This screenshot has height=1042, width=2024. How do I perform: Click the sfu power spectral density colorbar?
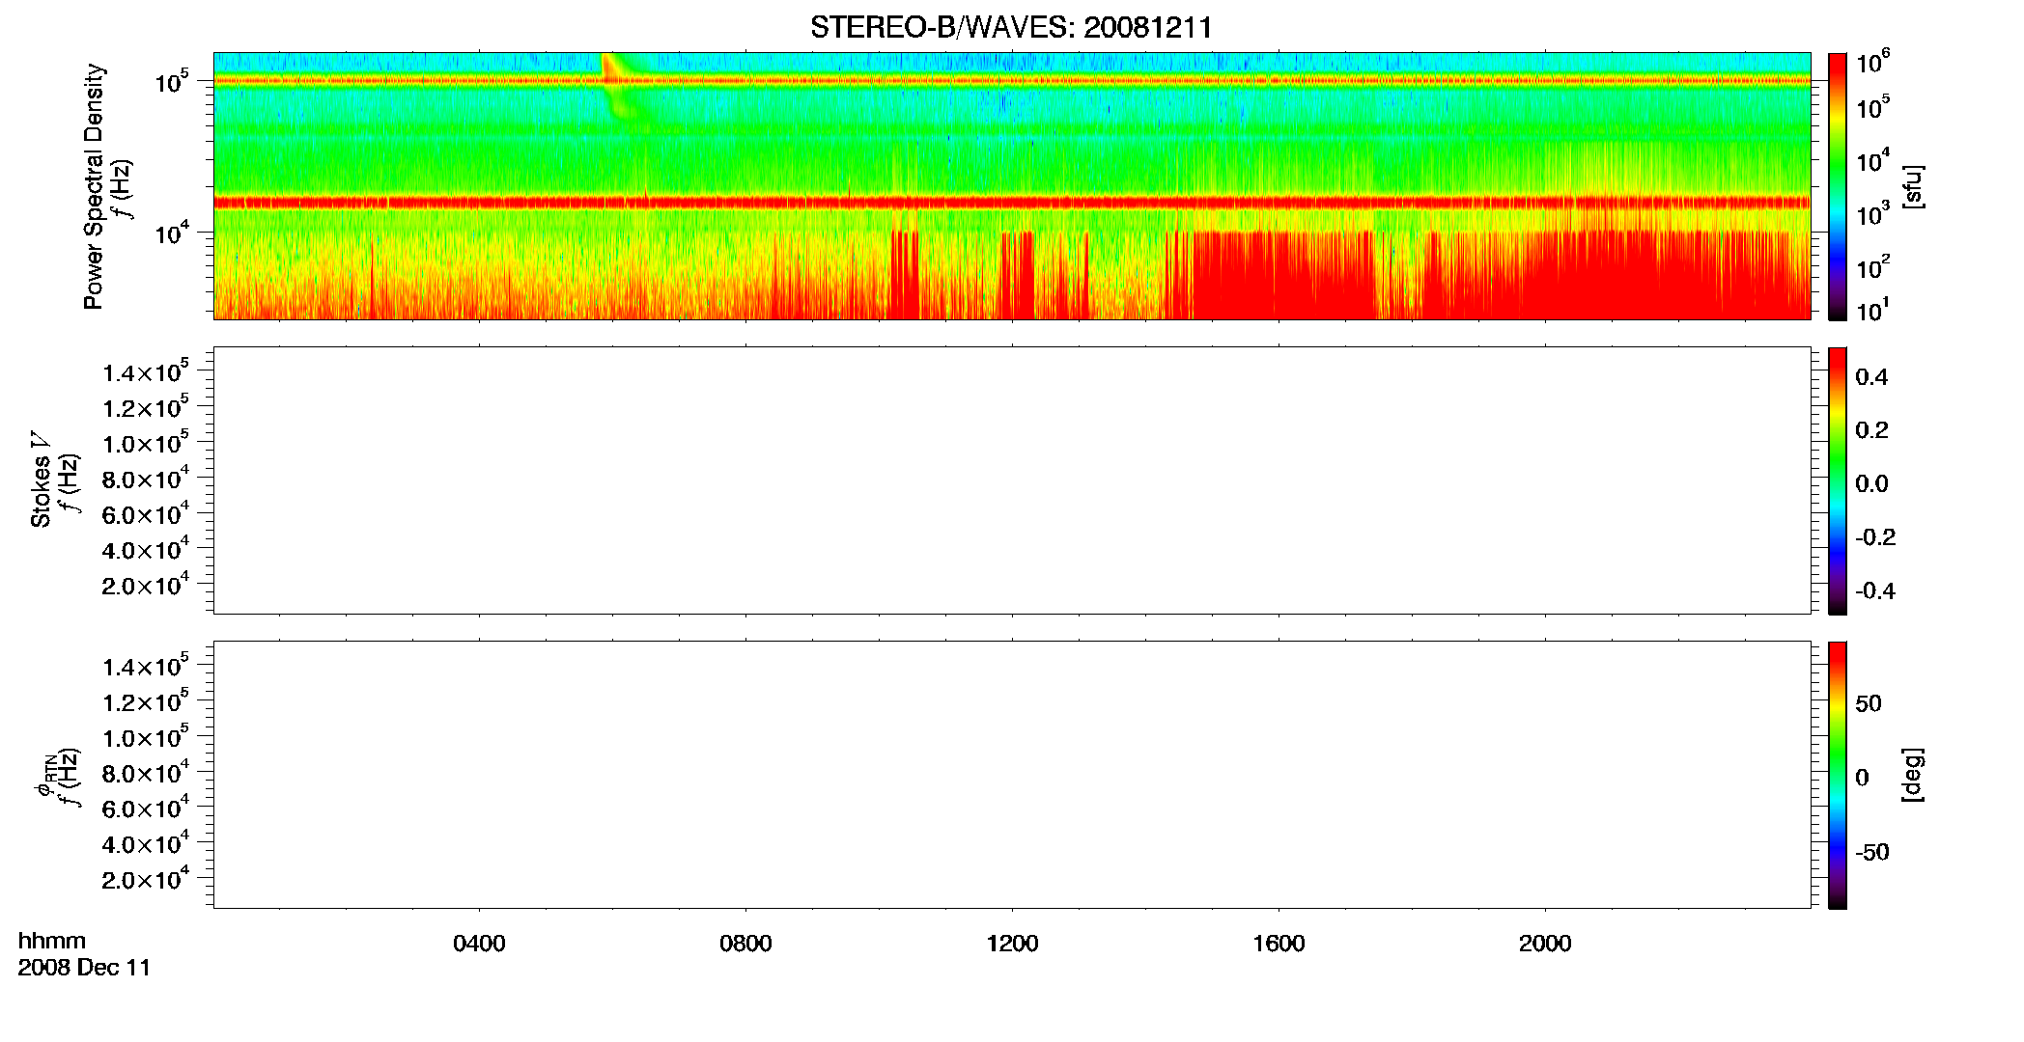point(1838,186)
